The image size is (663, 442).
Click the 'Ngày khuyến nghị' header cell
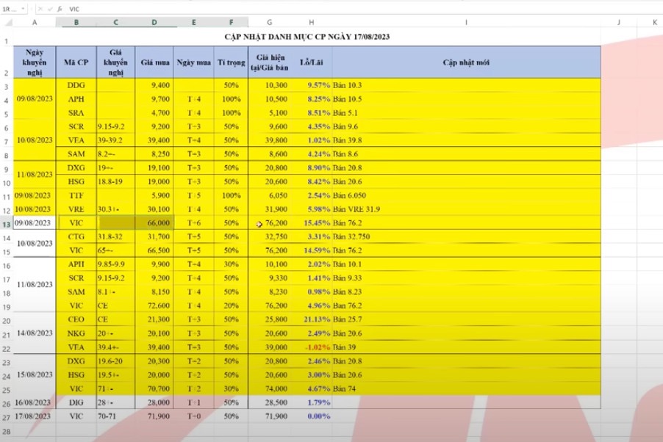click(35, 62)
